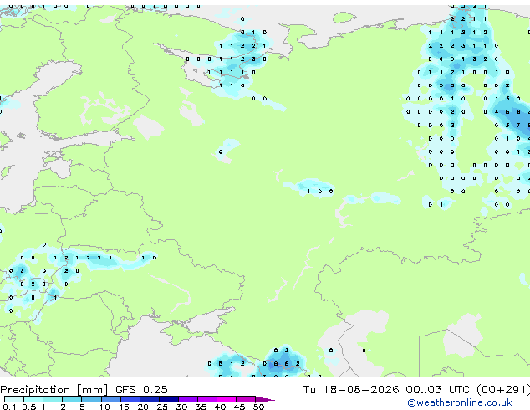This screenshot has height=410, width=530.
Task: Pick the 45–50 mm legend swatch
Action: tap(246, 399)
